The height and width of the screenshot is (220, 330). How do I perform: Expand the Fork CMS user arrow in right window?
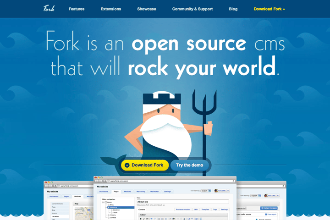click(x=278, y=196)
